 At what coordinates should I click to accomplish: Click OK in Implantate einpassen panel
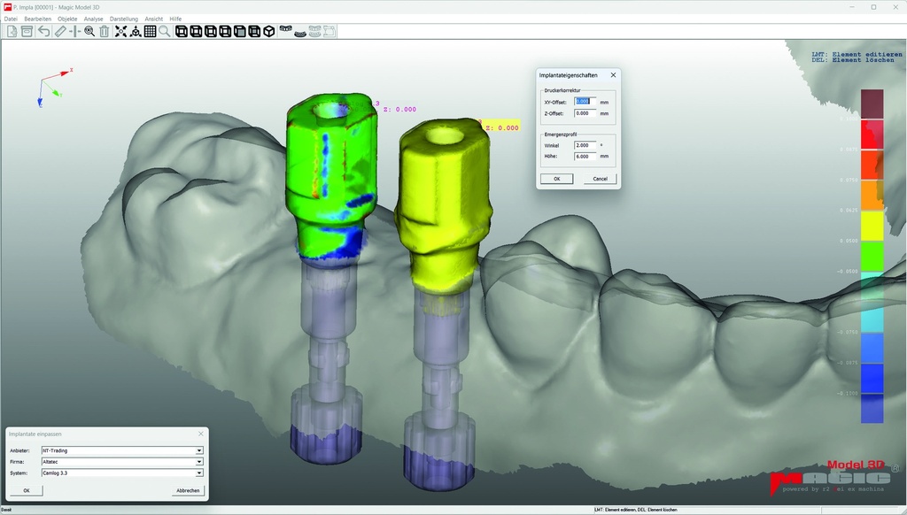pyautogui.click(x=26, y=490)
